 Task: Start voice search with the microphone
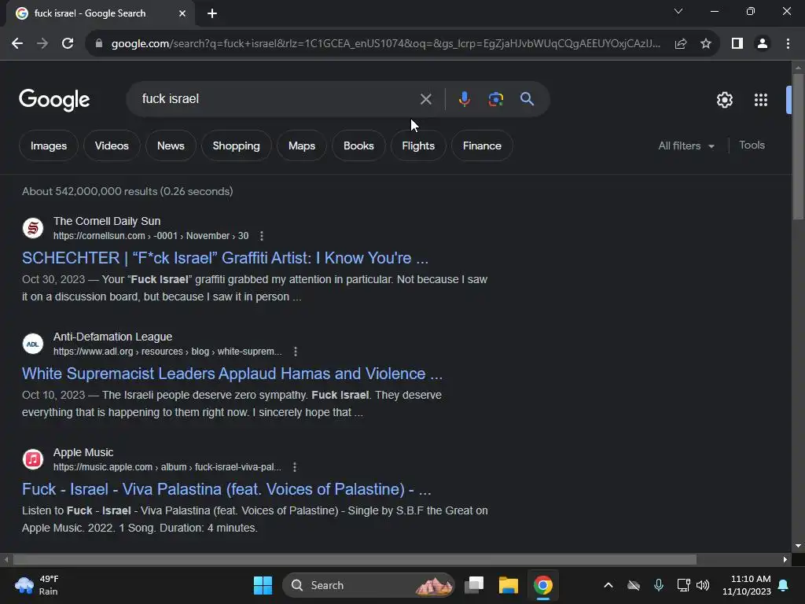tap(464, 98)
